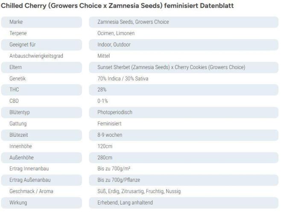Click the Anbauschwierigkeitsgrad label
The width and height of the screenshot is (284, 213).
coord(32,55)
